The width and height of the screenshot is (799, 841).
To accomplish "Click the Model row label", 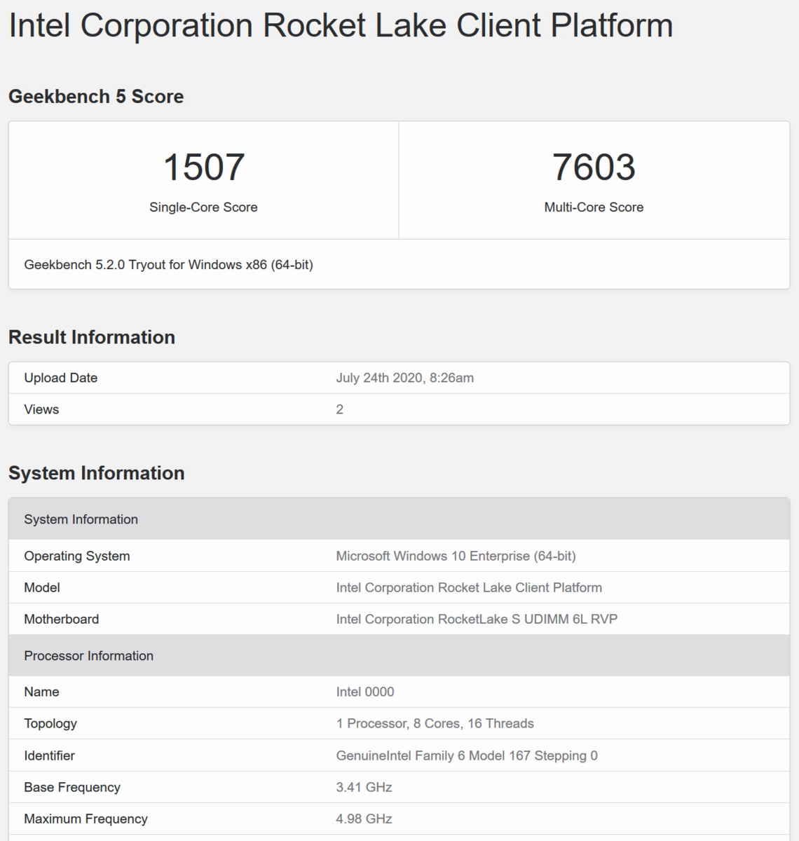I will (x=42, y=588).
